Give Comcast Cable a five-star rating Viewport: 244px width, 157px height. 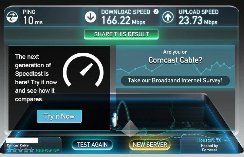click(x=32, y=150)
